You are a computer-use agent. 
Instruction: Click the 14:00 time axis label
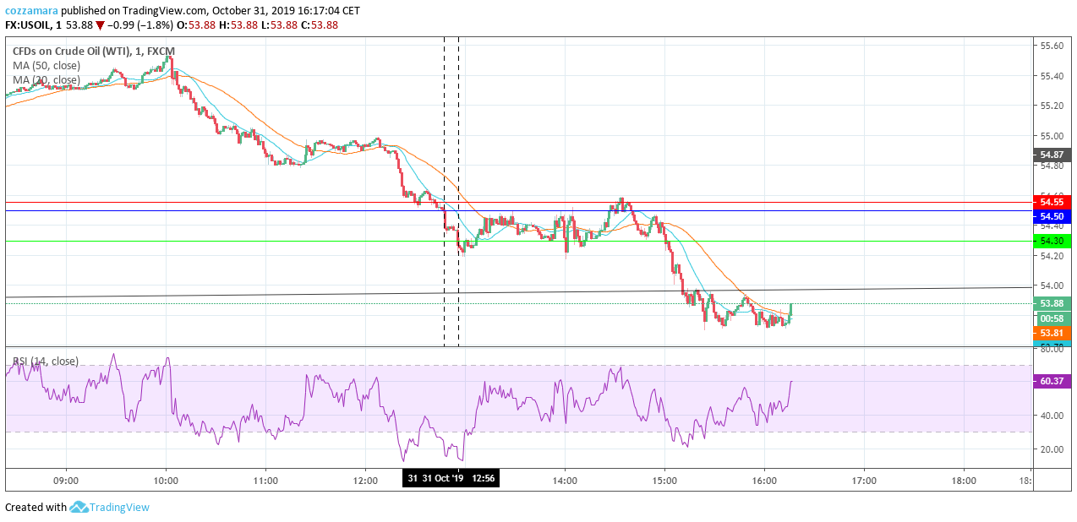(565, 481)
